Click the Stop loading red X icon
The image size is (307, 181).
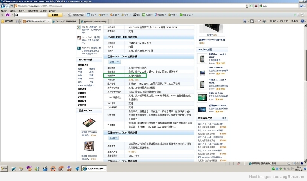click(x=256, y=6)
